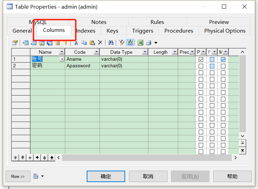Toggle the Enable Filter icon
Screen dimensions: 258x189
tap(130, 43)
